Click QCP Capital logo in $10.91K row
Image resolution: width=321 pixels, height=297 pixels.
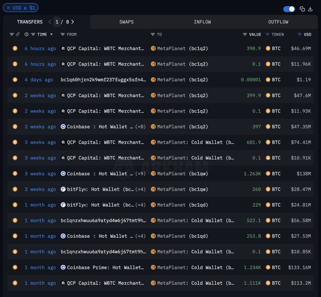tap(63, 158)
